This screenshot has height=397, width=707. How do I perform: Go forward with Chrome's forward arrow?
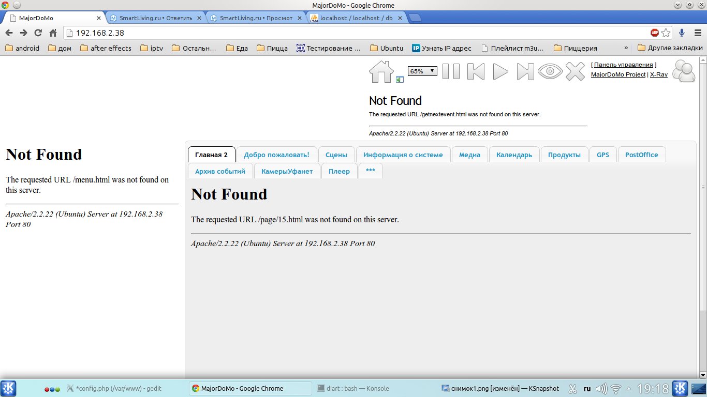click(23, 33)
